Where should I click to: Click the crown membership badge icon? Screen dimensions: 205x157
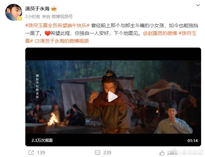[x=54, y=9]
